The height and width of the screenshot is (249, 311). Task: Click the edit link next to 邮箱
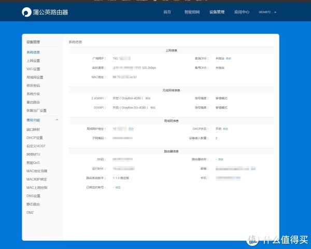[253, 169]
